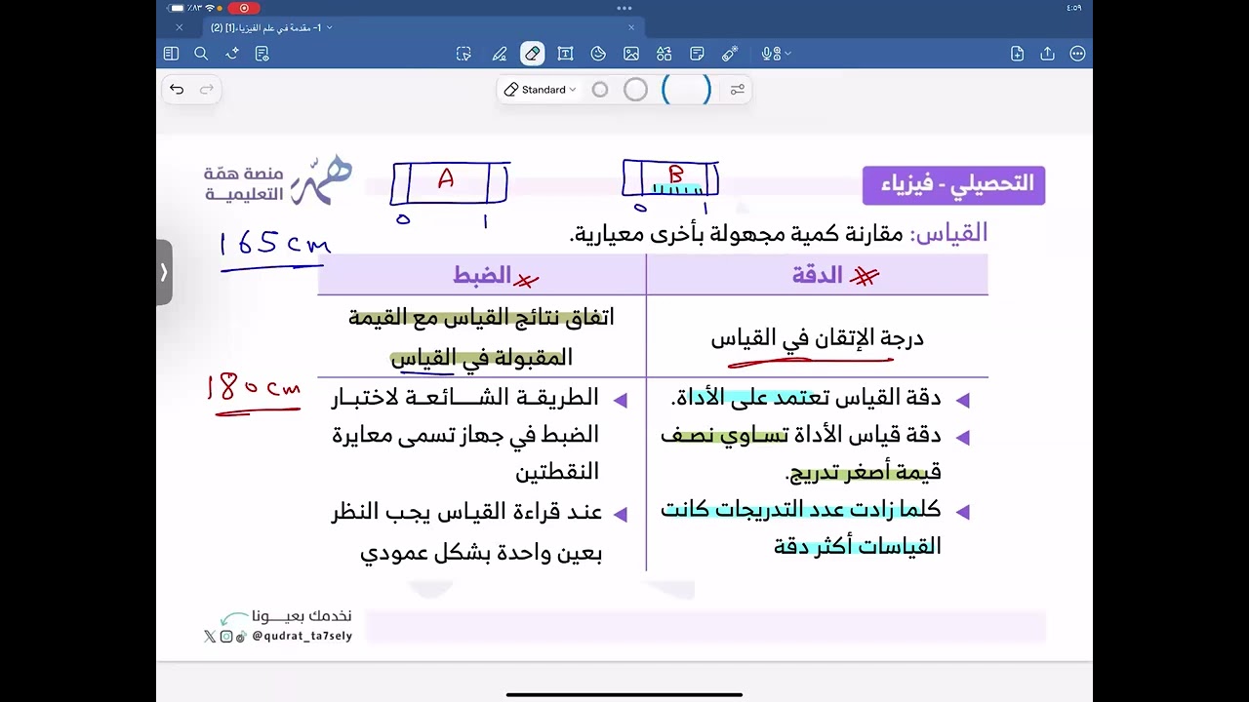Redo the last action
The height and width of the screenshot is (702, 1249).
tap(206, 90)
